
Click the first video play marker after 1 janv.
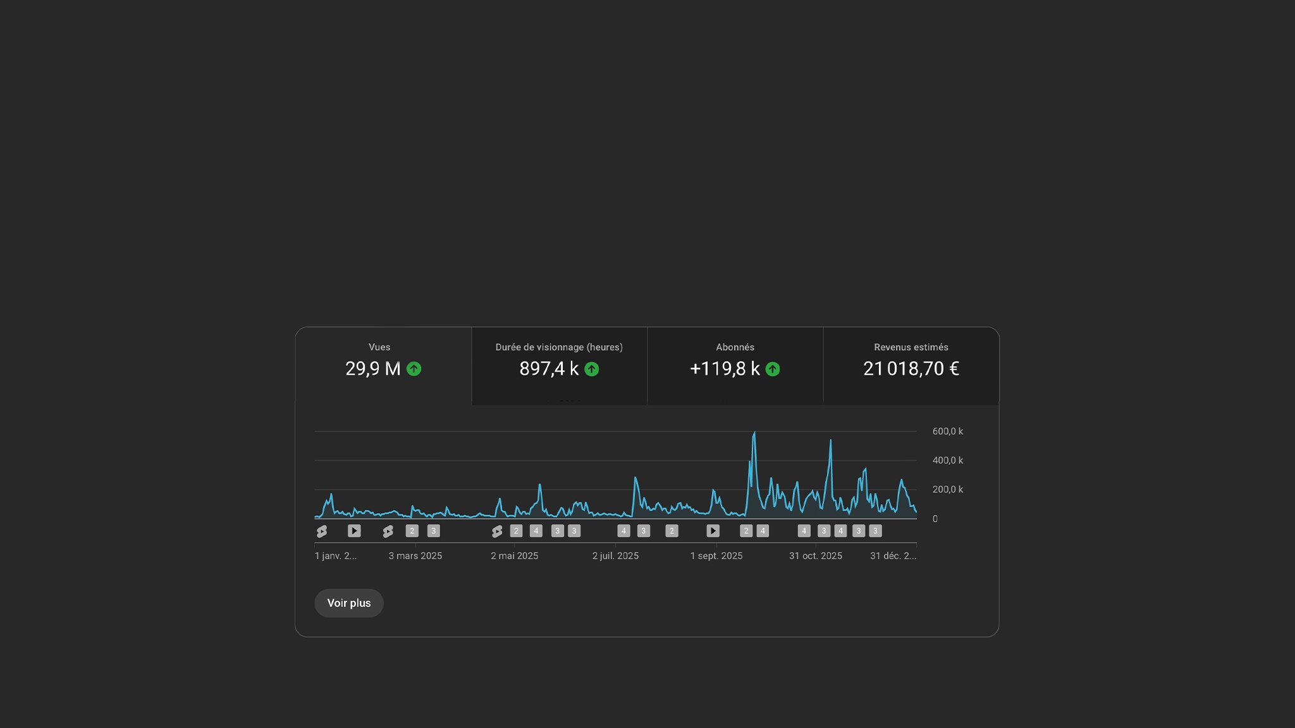tap(354, 531)
